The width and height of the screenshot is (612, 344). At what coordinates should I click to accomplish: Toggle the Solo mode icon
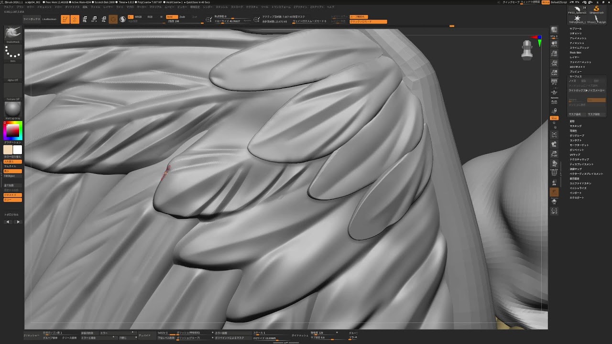[554, 202]
